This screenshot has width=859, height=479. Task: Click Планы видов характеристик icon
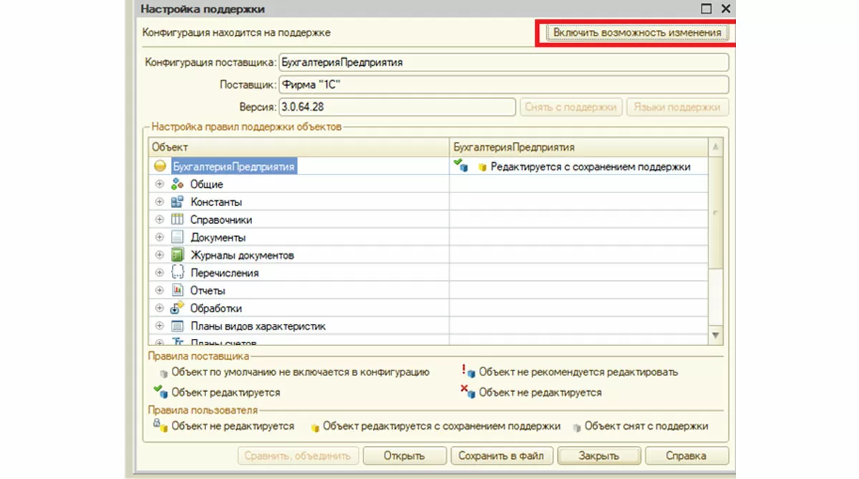[178, 327]
